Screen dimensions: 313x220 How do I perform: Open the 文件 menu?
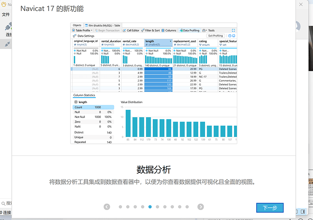[x=6, y=15]
